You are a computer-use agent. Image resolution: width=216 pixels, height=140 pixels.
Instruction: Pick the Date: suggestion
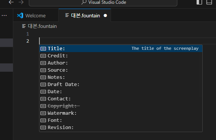coord(121,92)
